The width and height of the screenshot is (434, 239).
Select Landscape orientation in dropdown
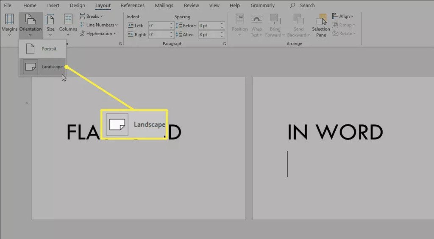pyautogui.click(x=43, y=67)
